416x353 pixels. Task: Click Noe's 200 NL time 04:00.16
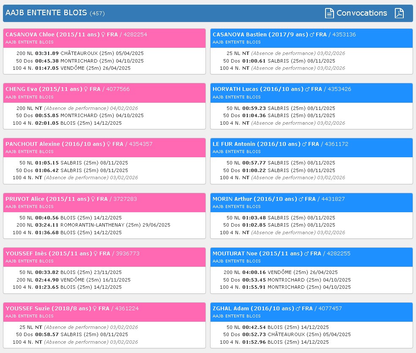(254, 273)
